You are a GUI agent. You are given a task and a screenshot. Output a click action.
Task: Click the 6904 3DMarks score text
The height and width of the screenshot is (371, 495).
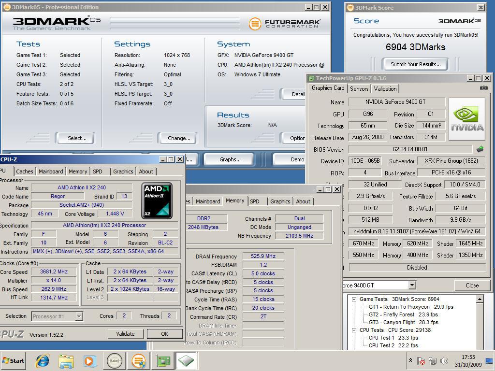point(415,47)
